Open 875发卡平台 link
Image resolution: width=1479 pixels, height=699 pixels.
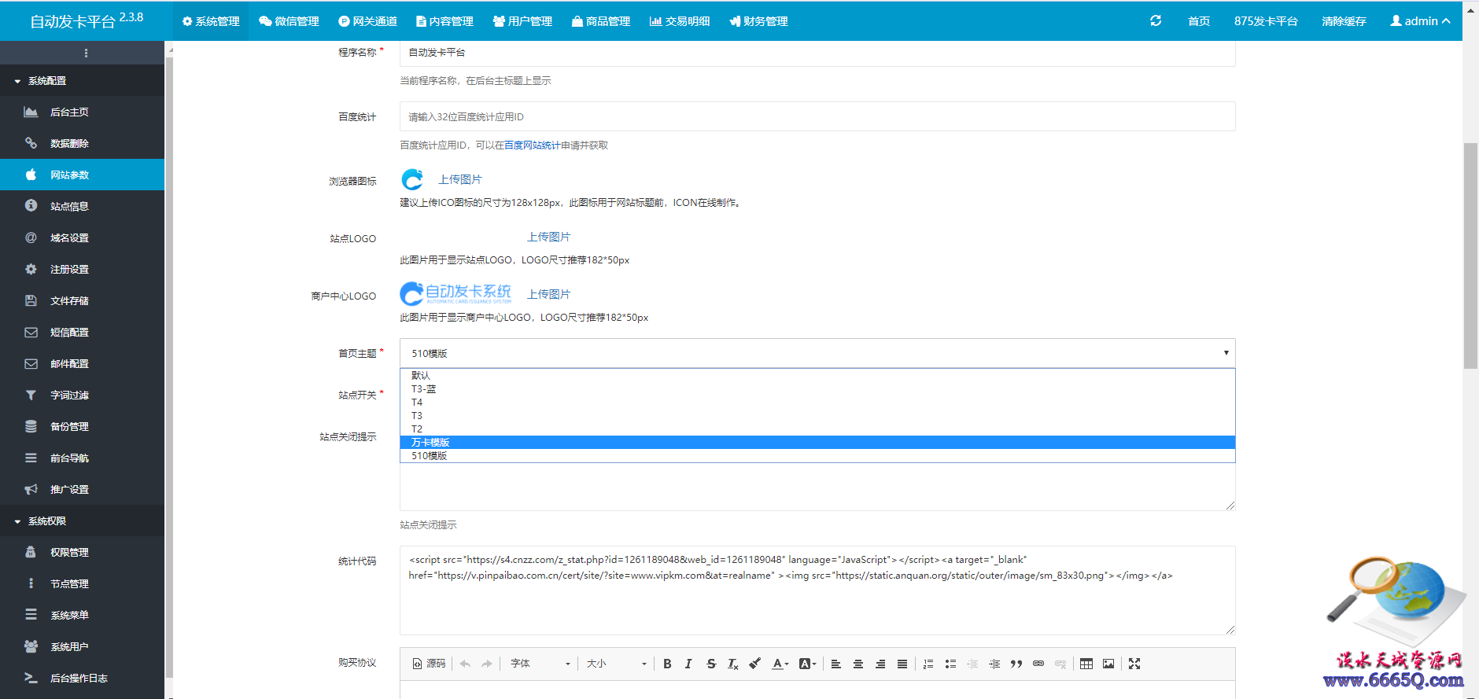pyautogui.click(x=1266, y=21)
